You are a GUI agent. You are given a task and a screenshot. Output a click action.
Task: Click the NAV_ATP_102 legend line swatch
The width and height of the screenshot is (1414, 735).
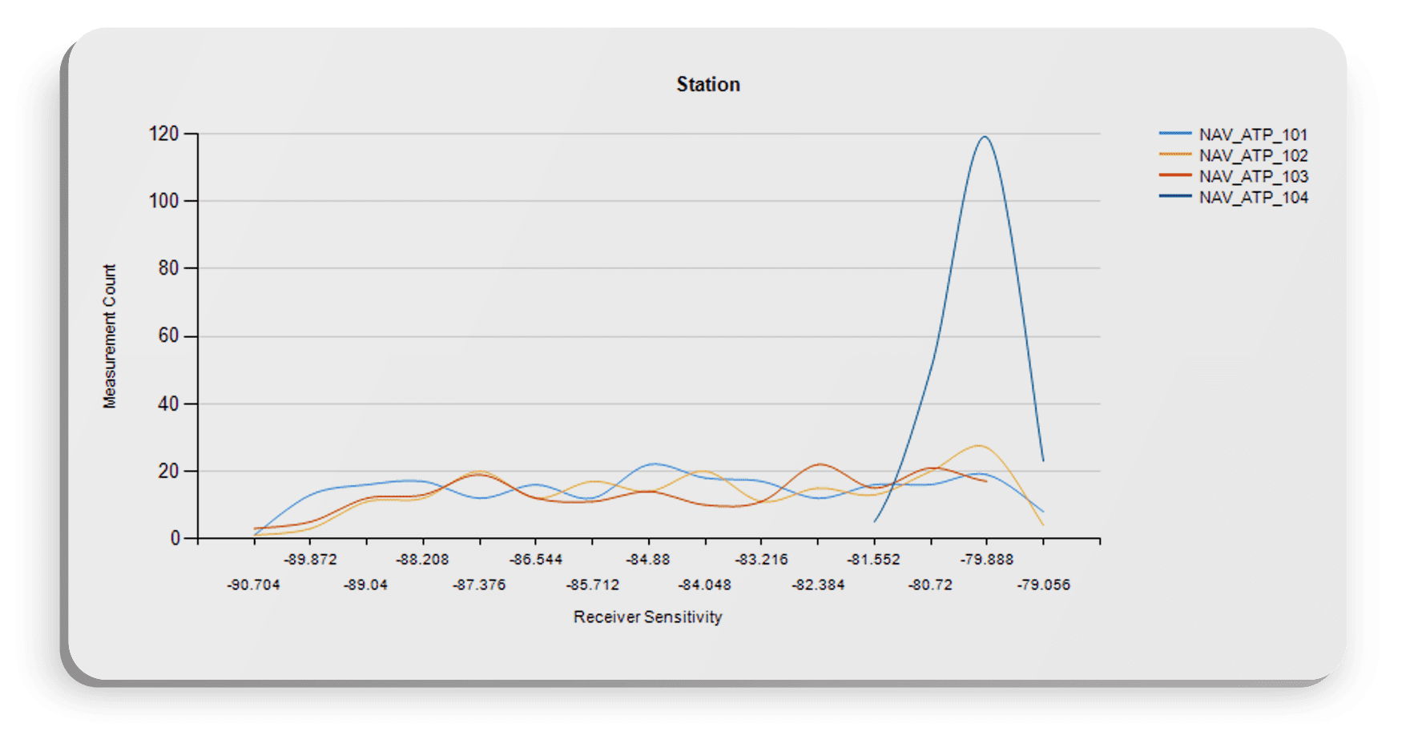tap(1174, 155)
